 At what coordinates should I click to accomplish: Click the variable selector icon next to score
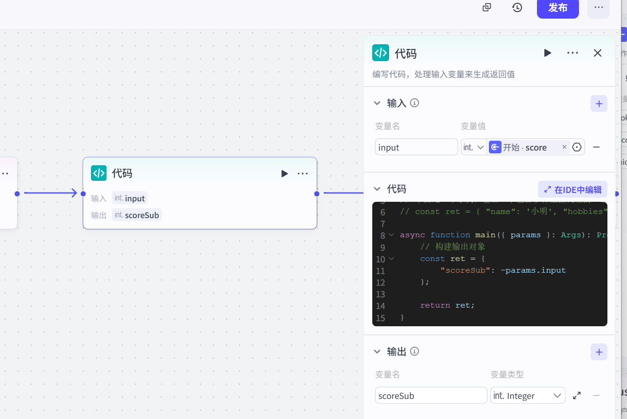(x=577, y=147)
